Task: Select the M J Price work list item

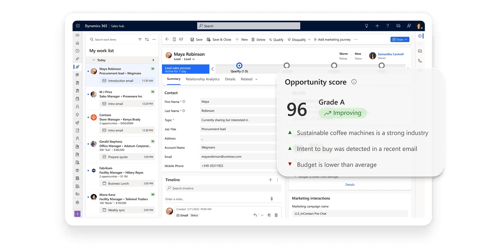Action: coord(122,99)
